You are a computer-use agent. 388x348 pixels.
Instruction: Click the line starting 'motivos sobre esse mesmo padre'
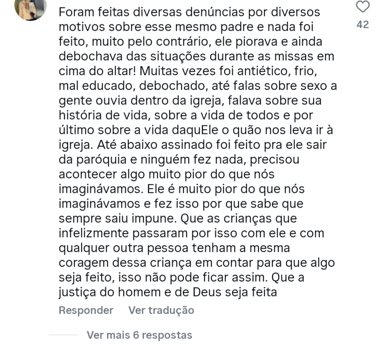[185, 27]
